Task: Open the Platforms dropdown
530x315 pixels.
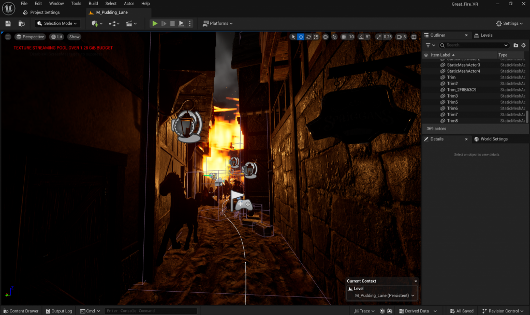Action: click(x=218, y=23)
